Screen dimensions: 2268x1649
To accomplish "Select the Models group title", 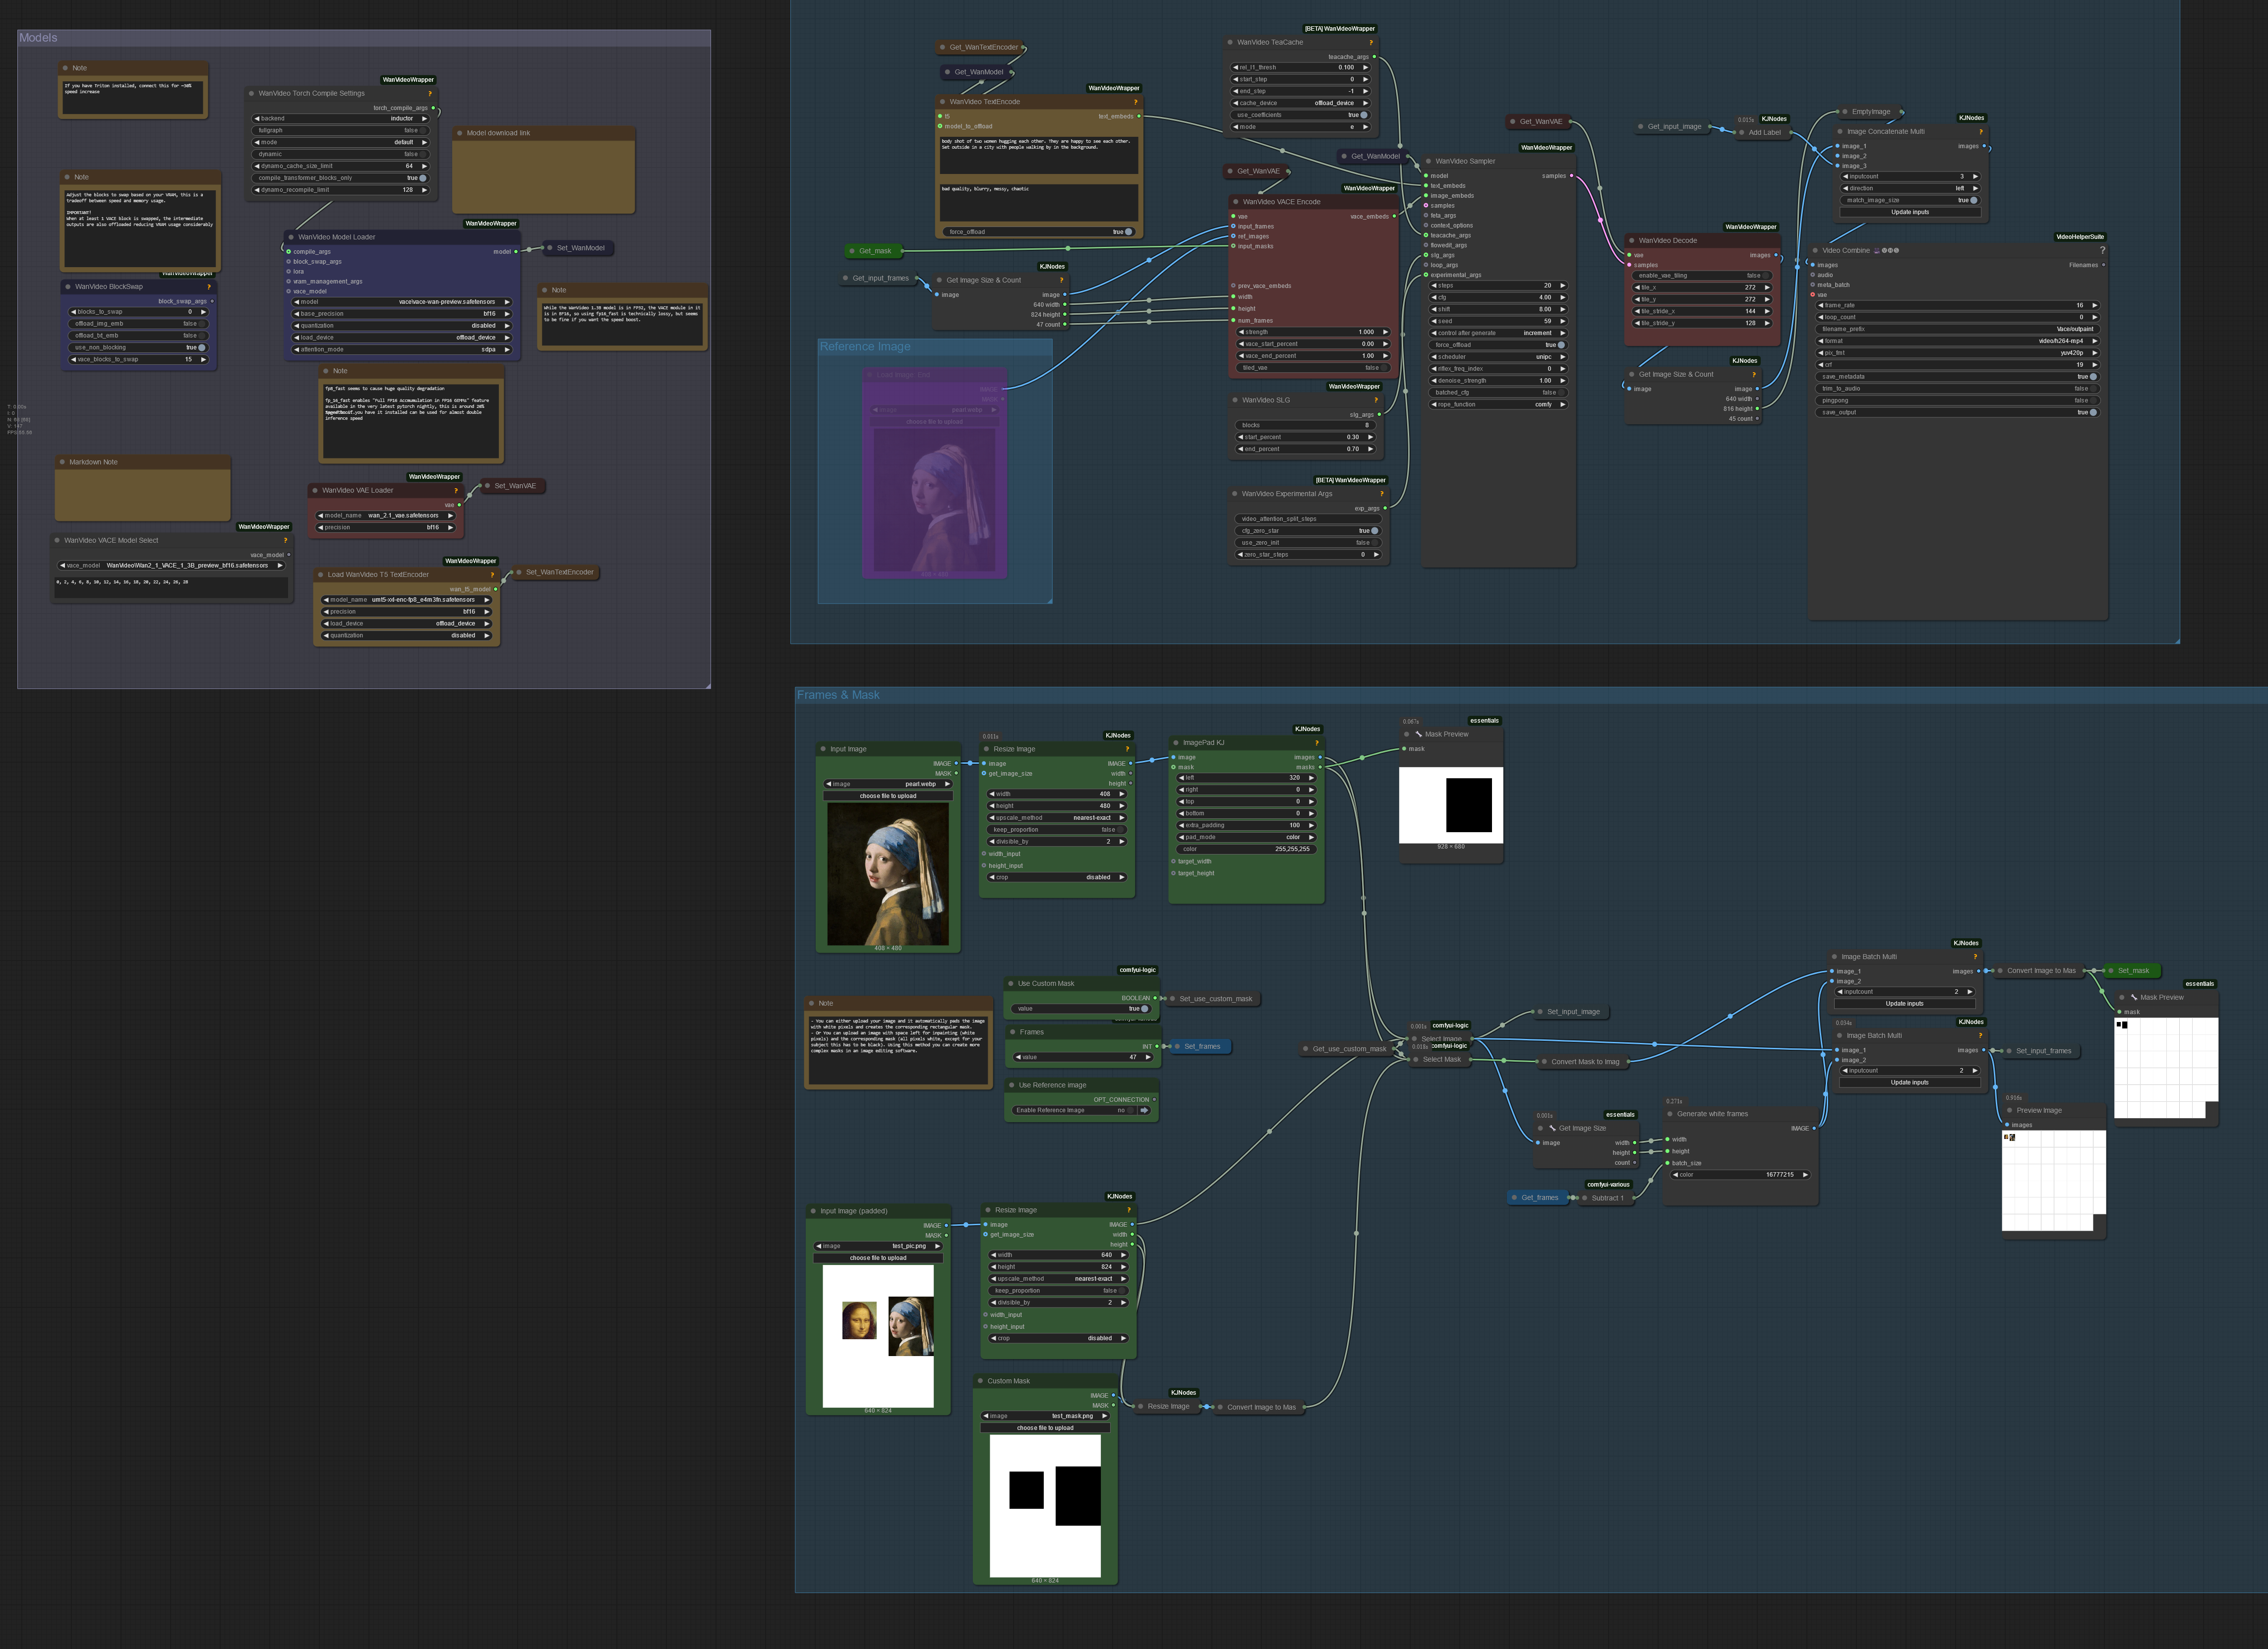I will point(39,38).
